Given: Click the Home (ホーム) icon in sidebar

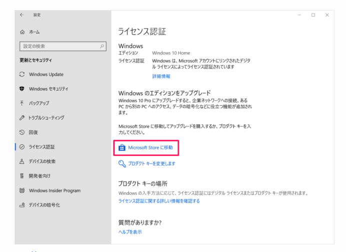Looking at the screenshot, I should [22, 32].
